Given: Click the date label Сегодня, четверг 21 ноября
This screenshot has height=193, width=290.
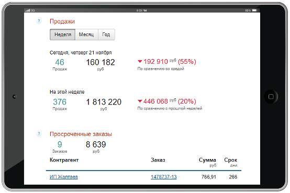Looking at the screenshot, I should click(81, 53).
